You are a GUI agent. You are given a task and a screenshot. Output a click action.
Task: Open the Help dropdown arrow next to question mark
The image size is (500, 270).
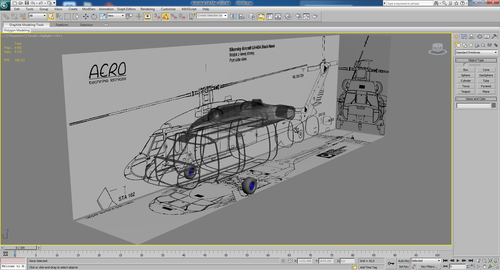[466, 3]
